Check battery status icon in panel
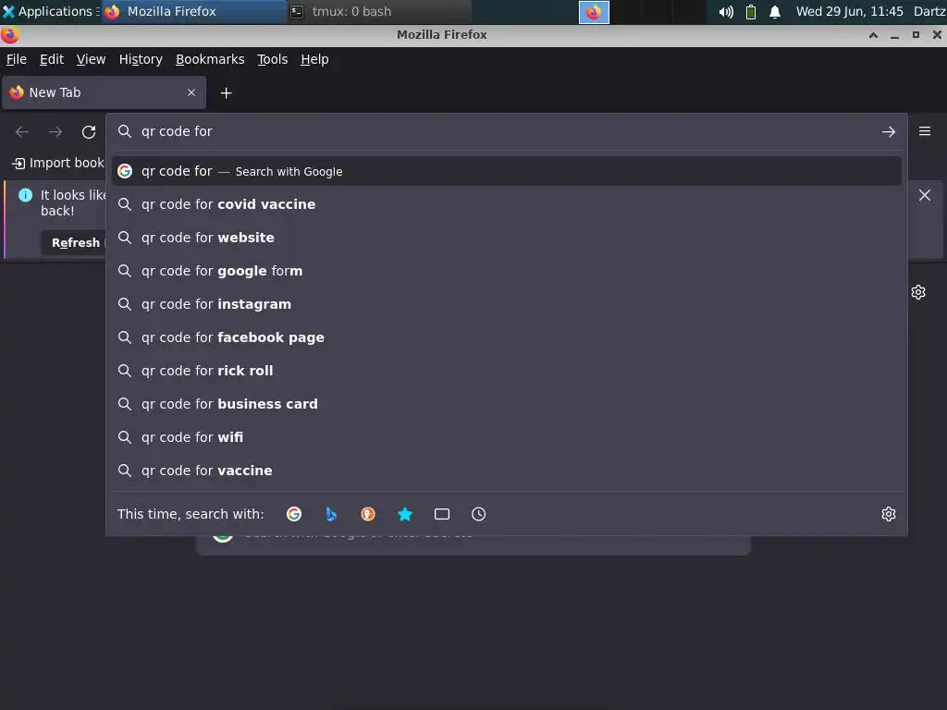This screenshot has height=710, width=947. pos(751,11)
